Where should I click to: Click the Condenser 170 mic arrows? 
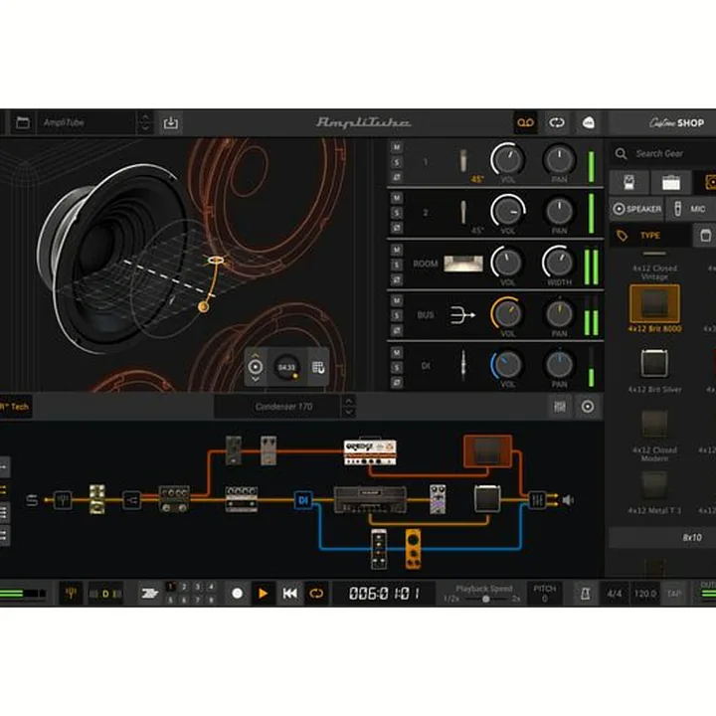pyautogui.click(x=349, y=407)
